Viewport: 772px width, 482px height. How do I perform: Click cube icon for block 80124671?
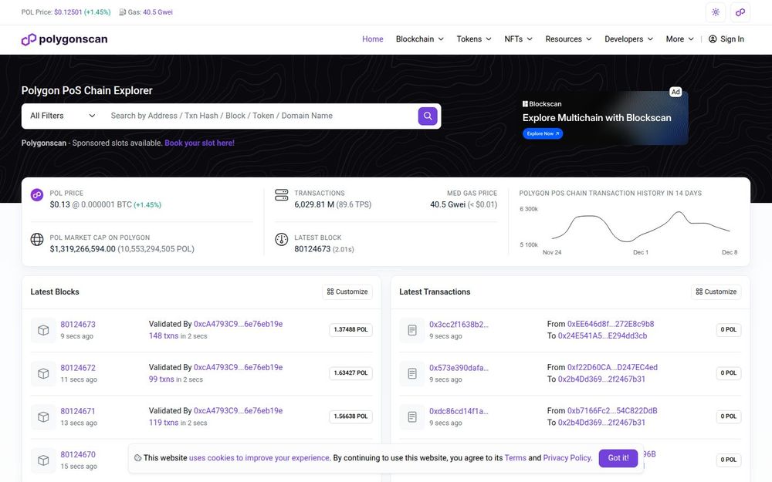[x=43, y=417]
